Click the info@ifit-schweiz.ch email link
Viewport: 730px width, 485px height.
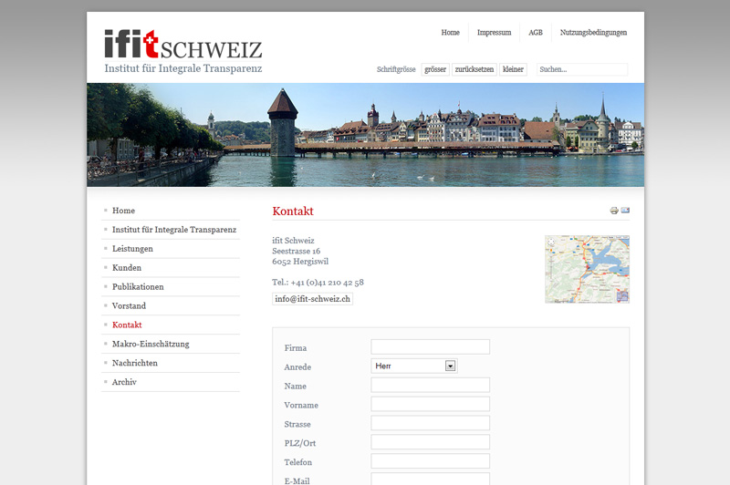coord(312,299)
